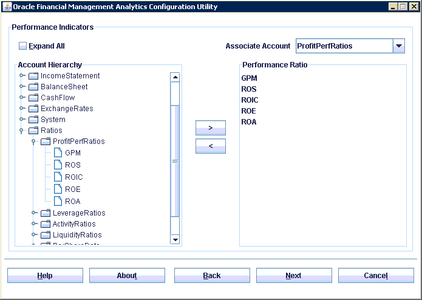Click the ProfitPerfRatios folder icon

(46, 141)
